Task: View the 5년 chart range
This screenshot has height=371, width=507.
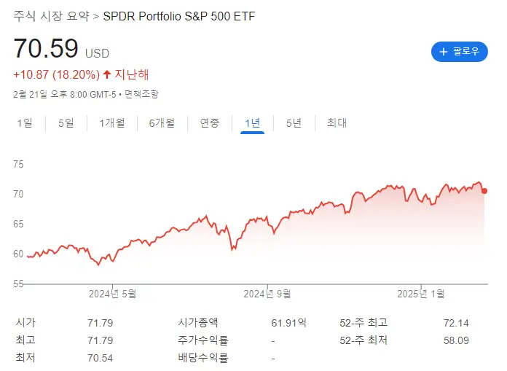Action: tap(294, 123)
